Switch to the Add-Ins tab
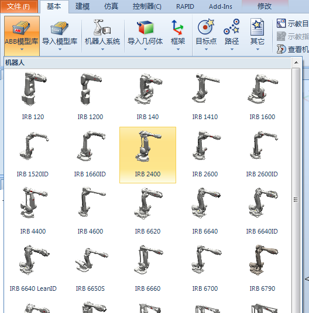Image resolution: width=309 pixels, height=313 pixels. click(221, 6)
